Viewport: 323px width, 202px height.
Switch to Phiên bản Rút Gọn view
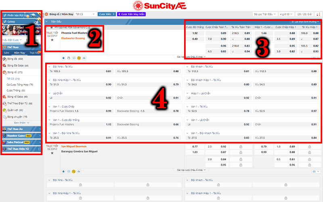click(21, 15)
